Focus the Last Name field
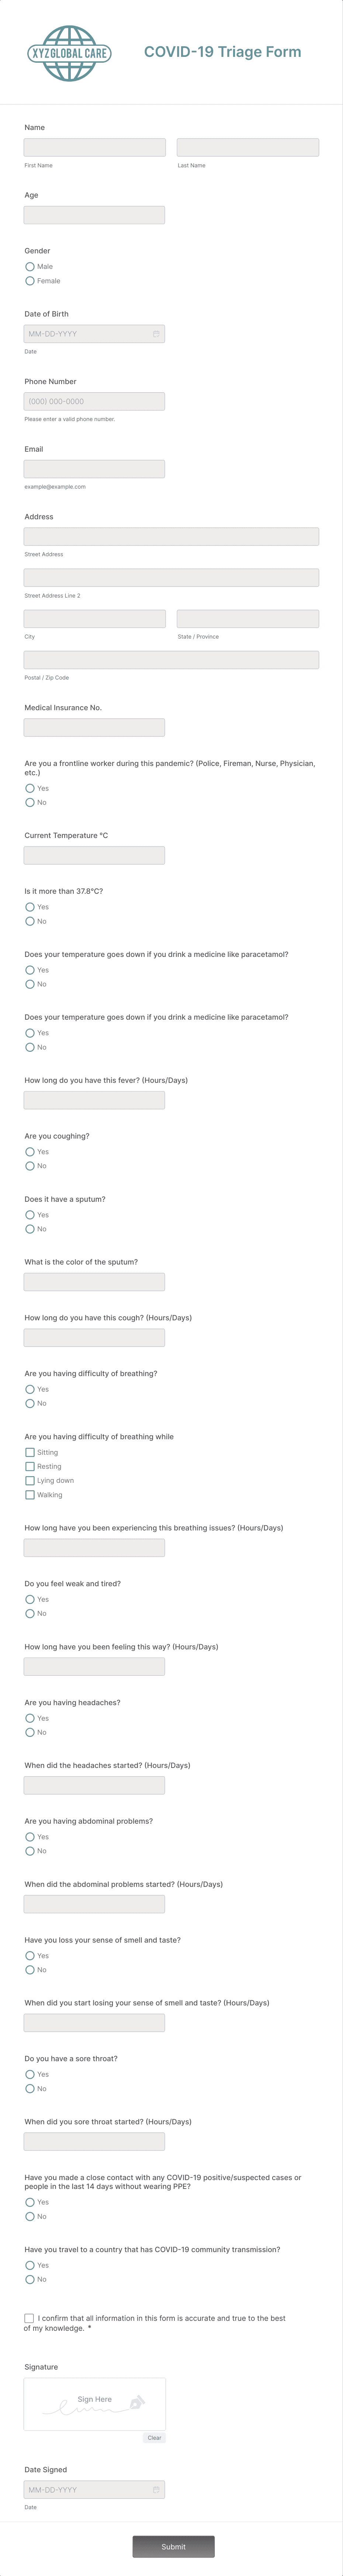The height and width of the screenshot is (2576, 343). pos(248,147)
